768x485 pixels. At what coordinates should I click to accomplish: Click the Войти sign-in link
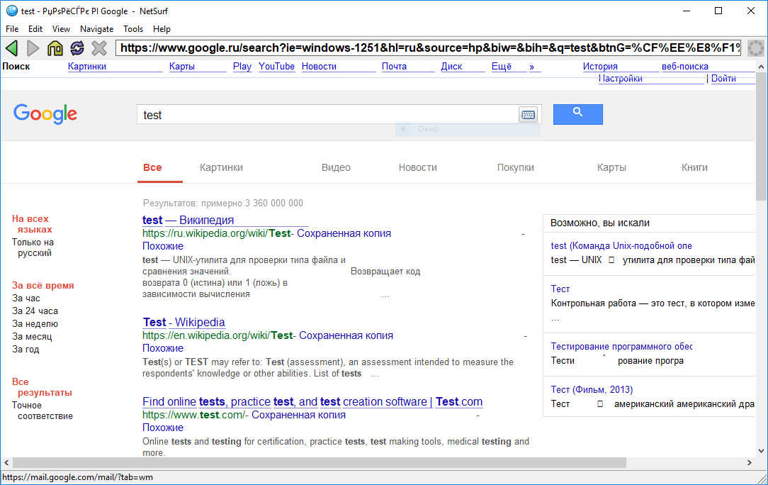[723, 79]
